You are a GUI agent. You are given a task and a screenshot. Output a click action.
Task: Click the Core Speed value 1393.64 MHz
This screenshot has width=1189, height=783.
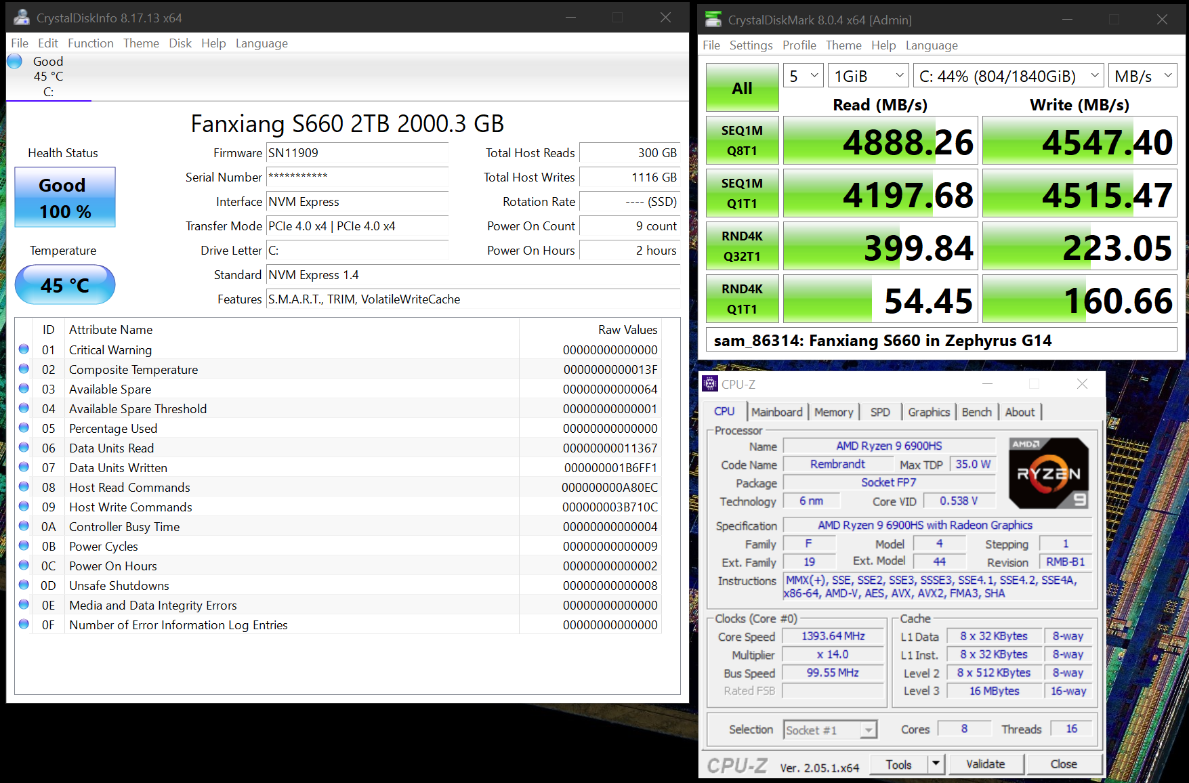pos(833,636)
